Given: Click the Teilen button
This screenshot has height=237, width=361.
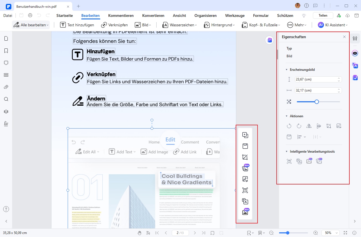Looking at the screenshot, I should pos(323,15).
